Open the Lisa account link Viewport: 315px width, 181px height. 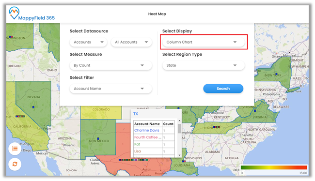coord(138,151)
